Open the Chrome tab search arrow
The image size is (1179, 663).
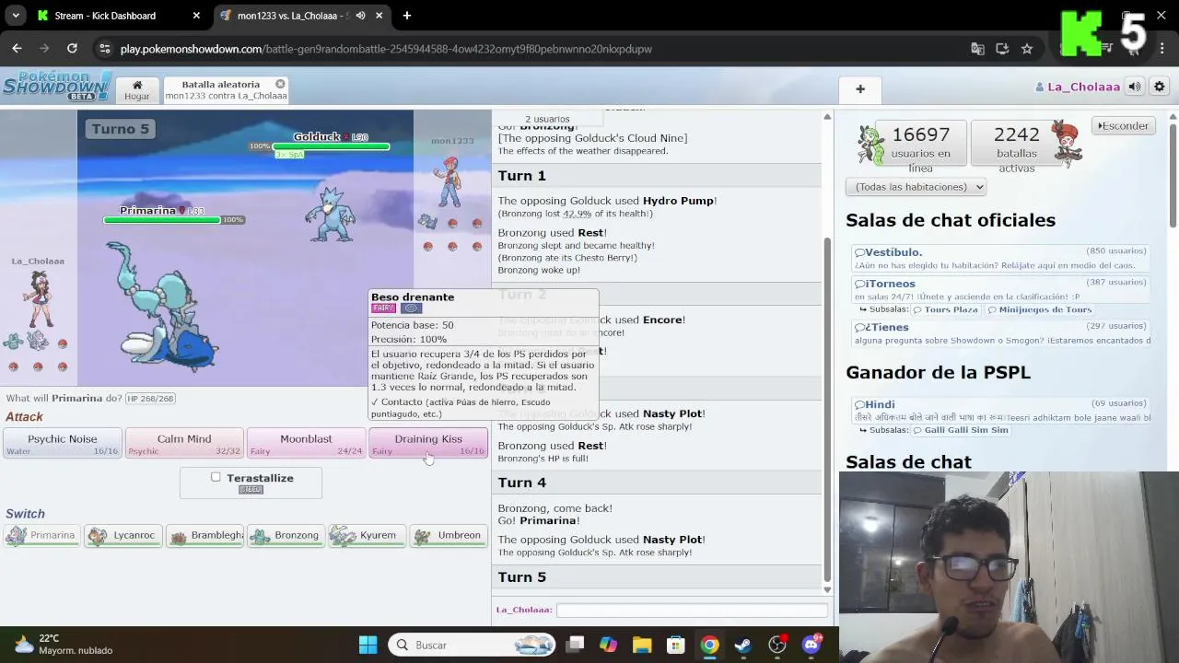[x=16, y=16]
